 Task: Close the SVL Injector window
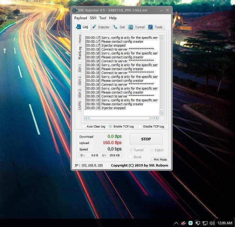(x=167, y=10)
